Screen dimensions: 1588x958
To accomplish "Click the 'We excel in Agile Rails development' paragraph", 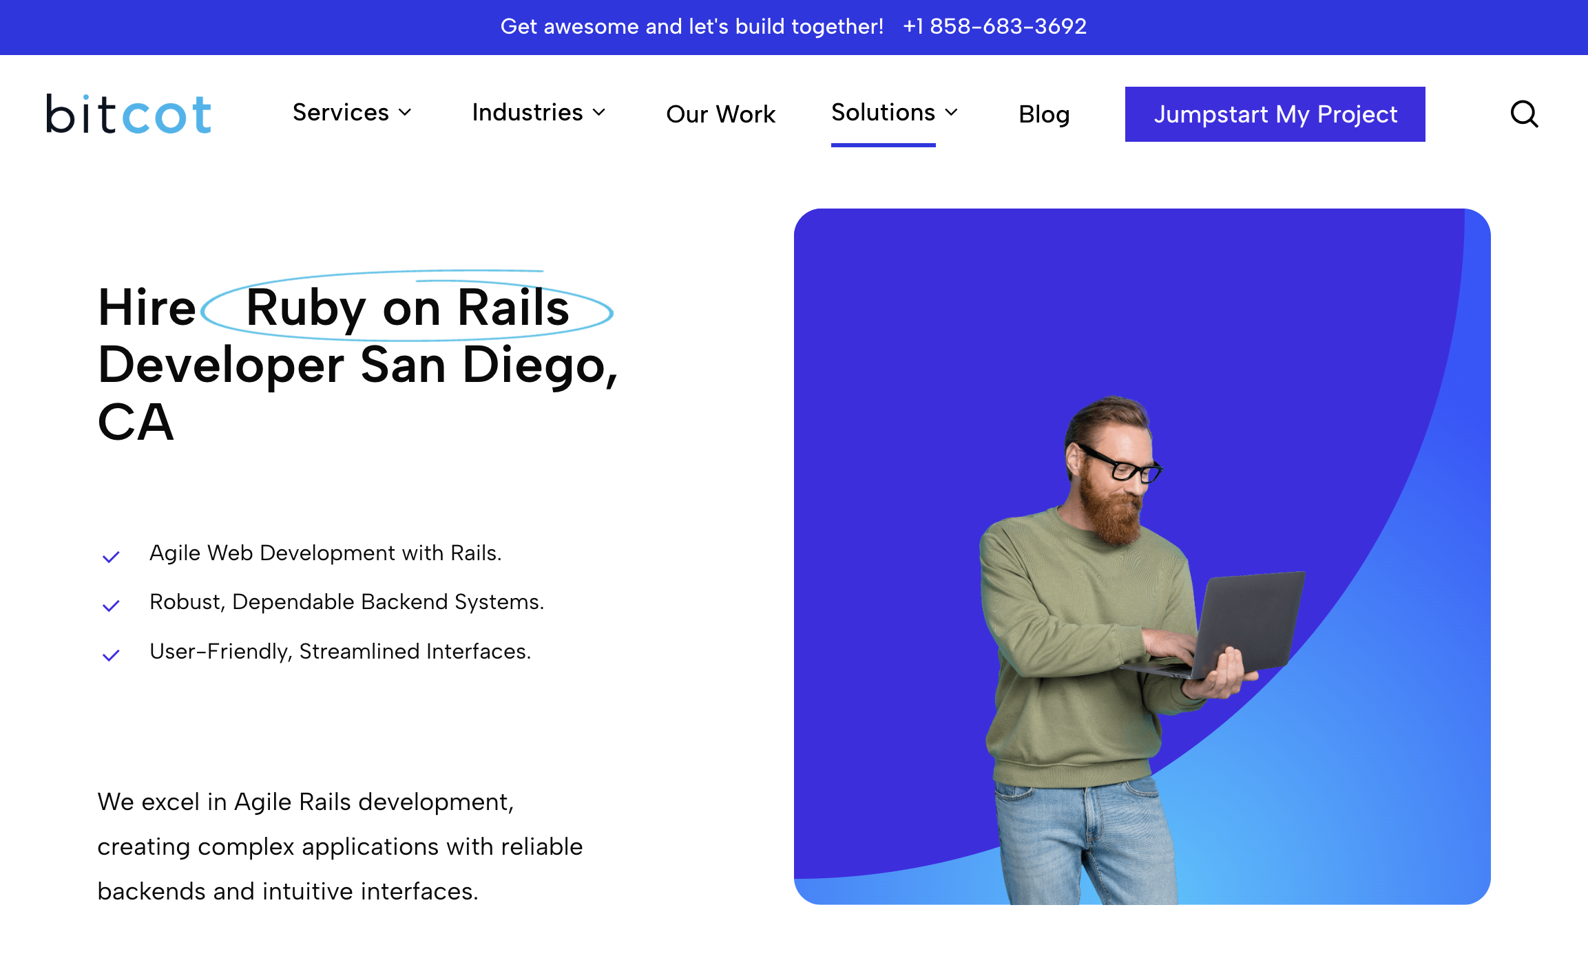I will [x=340, y=847].
